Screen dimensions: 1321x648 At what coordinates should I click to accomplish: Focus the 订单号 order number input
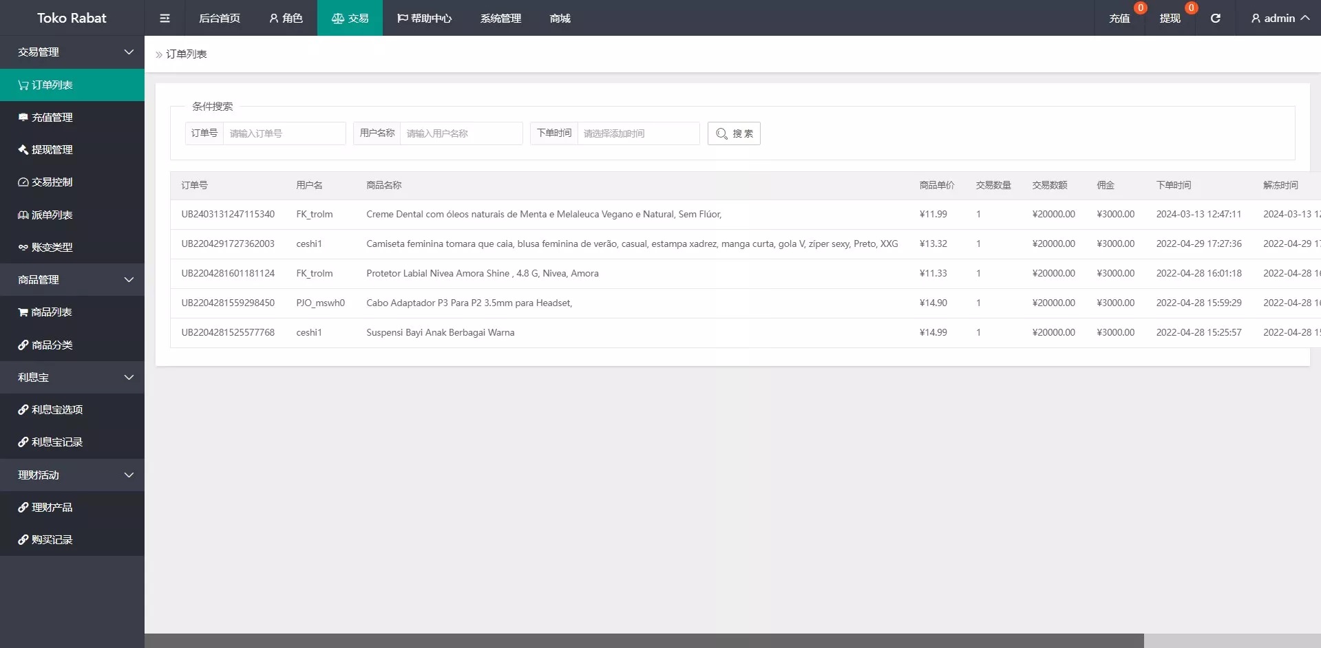pos(284,133)
